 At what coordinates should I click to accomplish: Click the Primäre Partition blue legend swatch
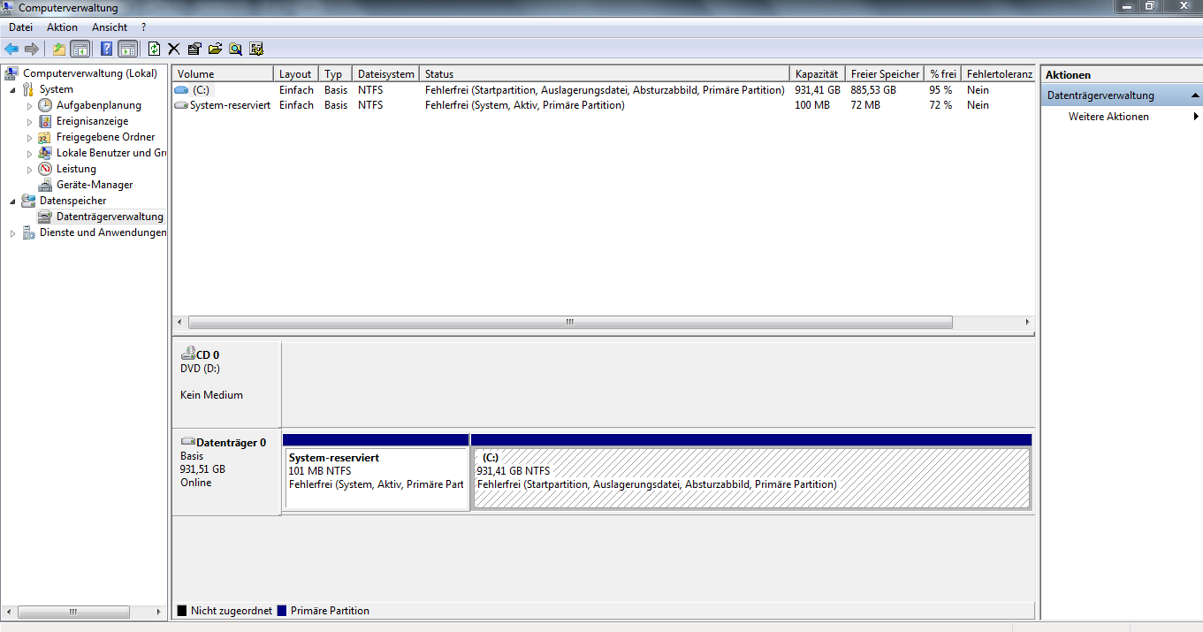[282, 611]
